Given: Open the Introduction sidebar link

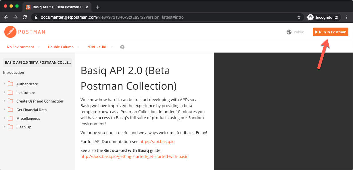Looking at the screenshot, I should 14,73.
